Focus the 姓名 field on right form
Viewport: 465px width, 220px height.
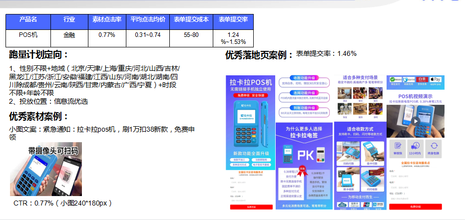[x=416, y=176]
